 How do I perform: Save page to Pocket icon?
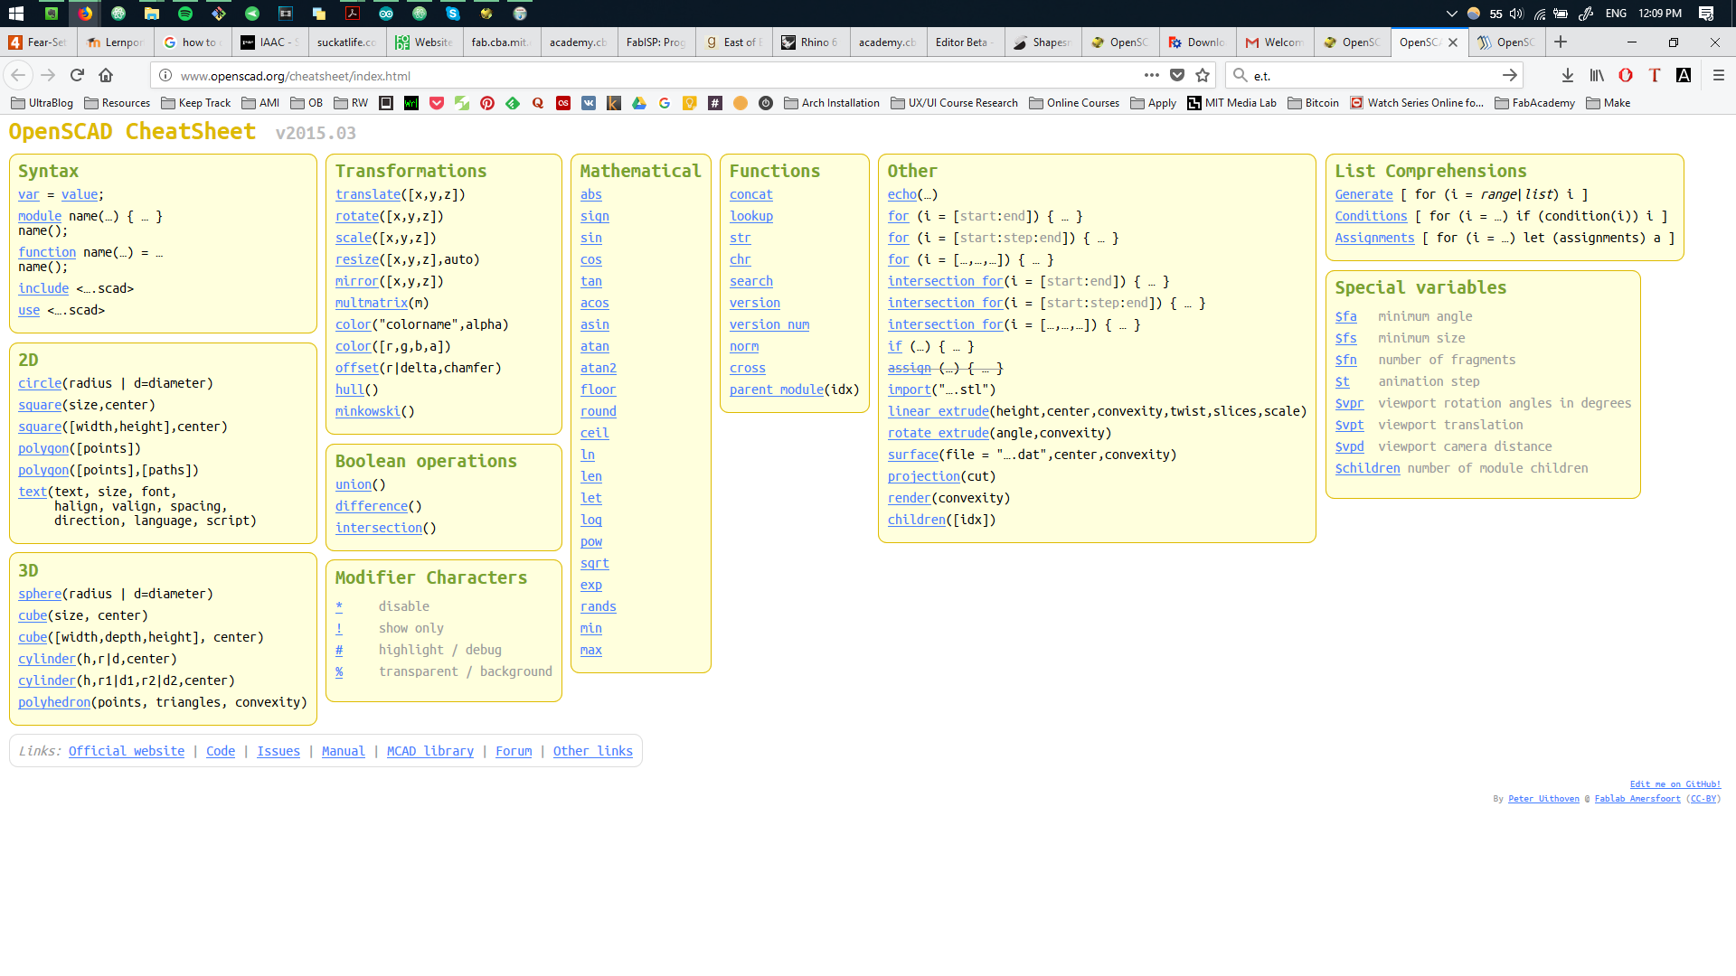click(x=1177, y=75)
